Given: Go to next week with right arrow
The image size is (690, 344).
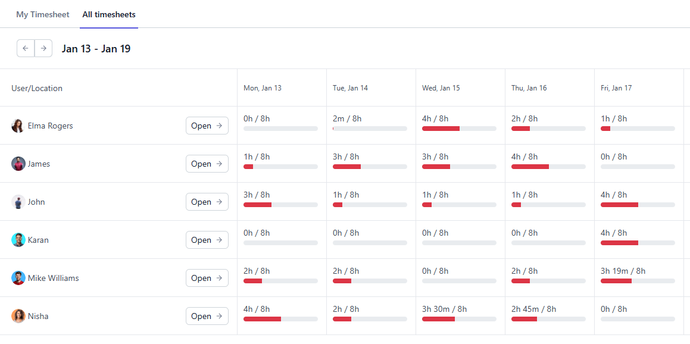Looking at the screenshot, I should (43, 48).
